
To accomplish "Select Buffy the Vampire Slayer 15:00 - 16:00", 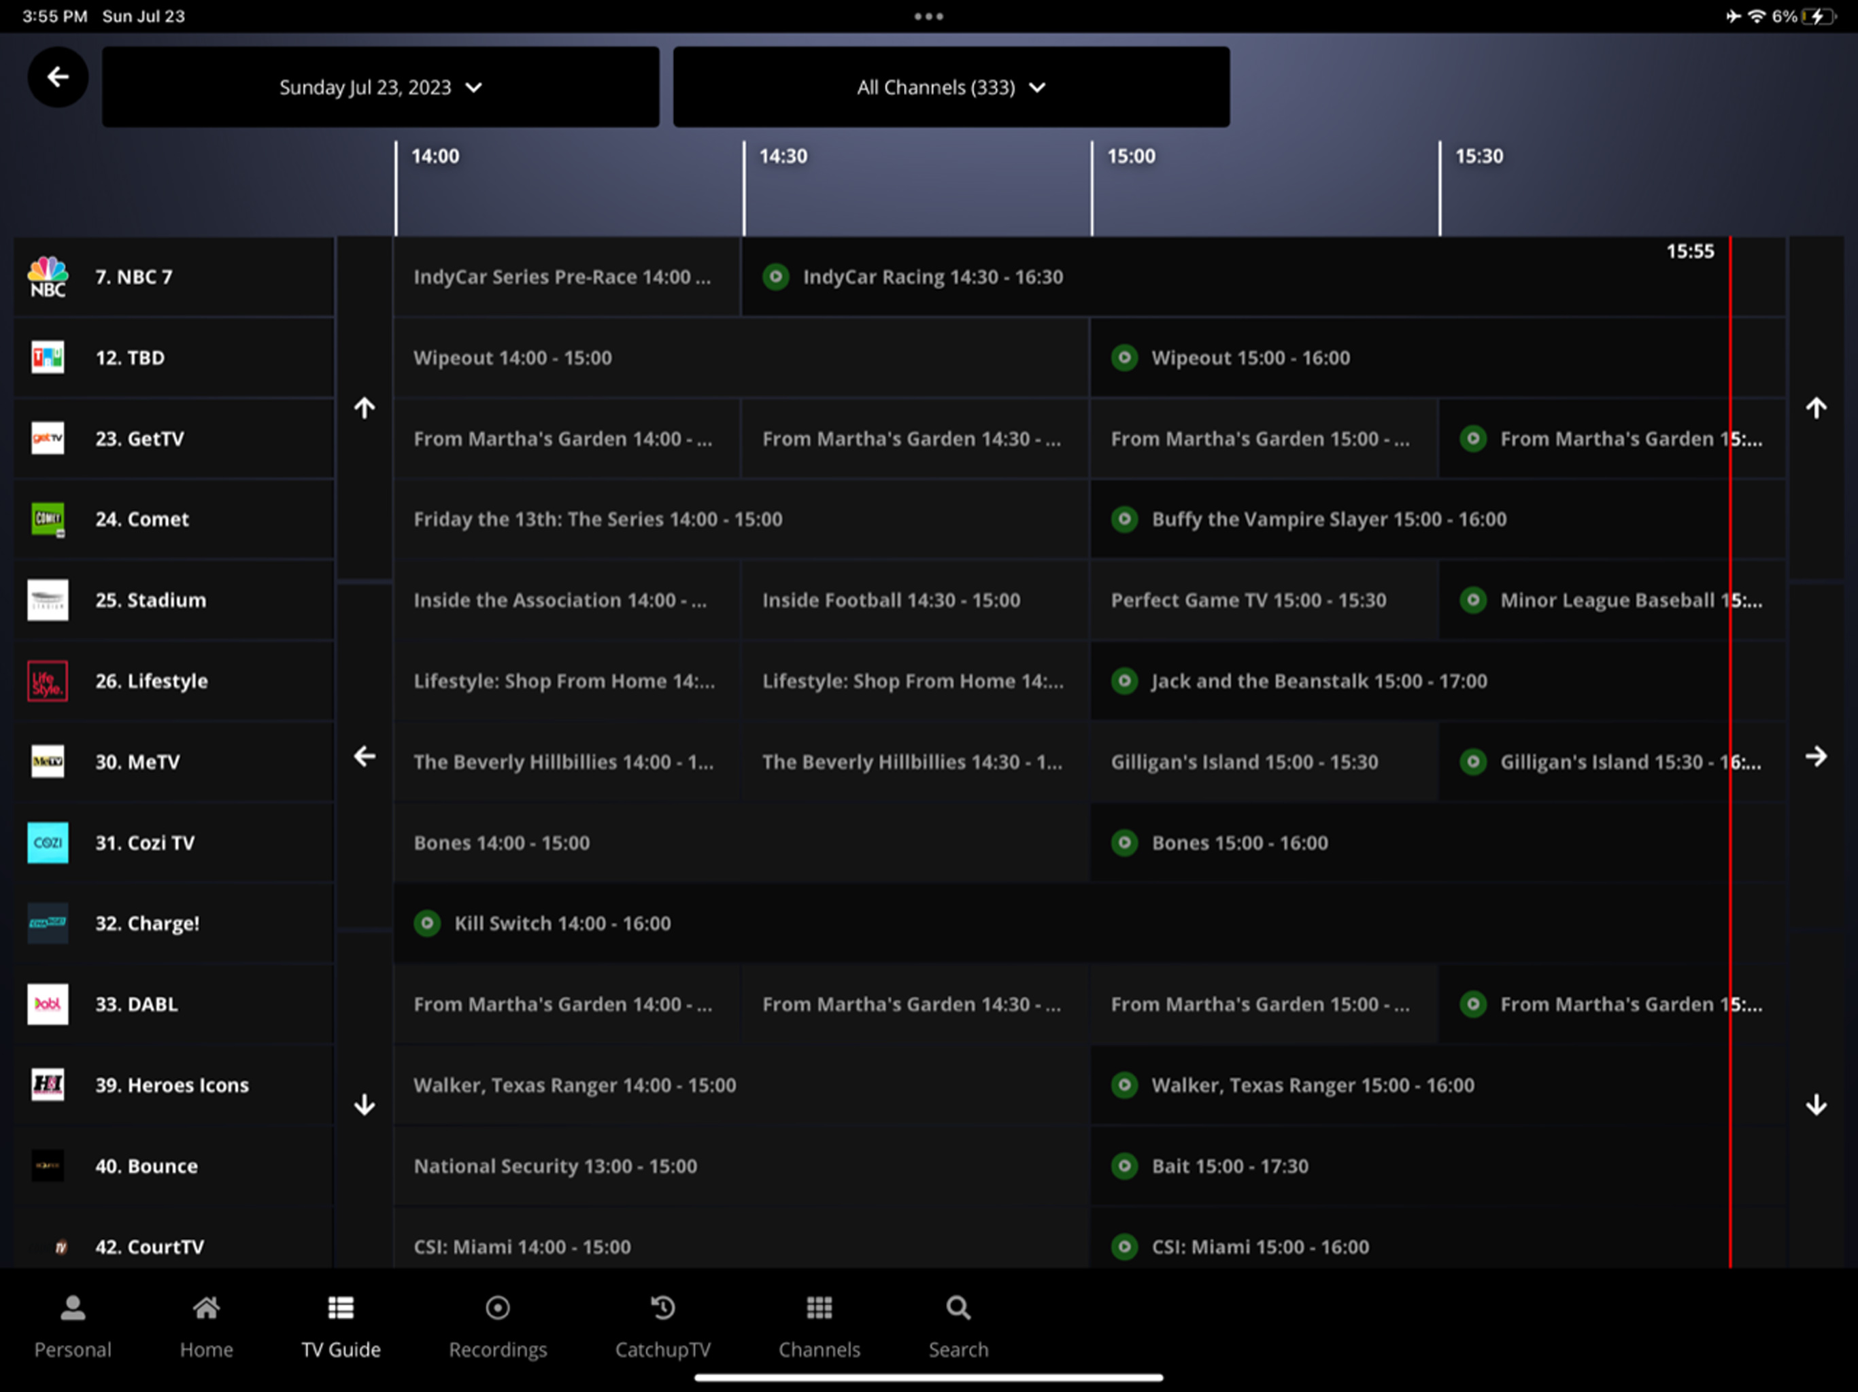I will pos(1438,519).
